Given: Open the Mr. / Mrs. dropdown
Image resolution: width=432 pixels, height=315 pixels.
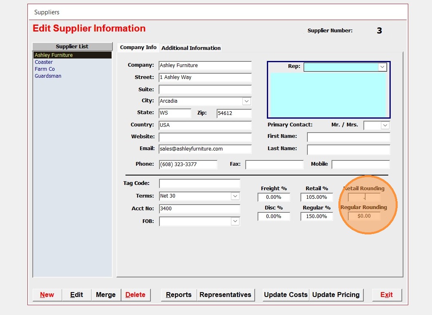Looking at the screenshot, I should pyautogui.click(x=385, y=125).
